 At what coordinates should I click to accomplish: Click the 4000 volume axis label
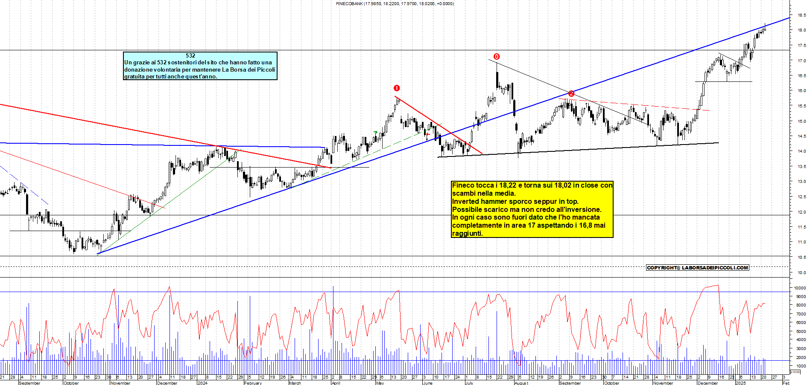point(801,340)
